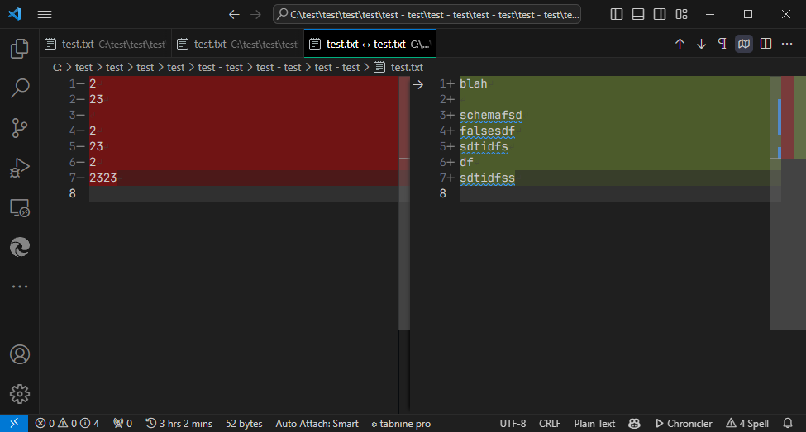Toggle Auto Attach: Smart setting
Viewport: 806px width, 432px height.
pos(317,423)
